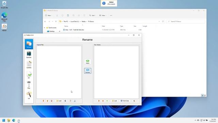Select Recycle Bin desktop icon
218x123 pixels.
[4, 4]
